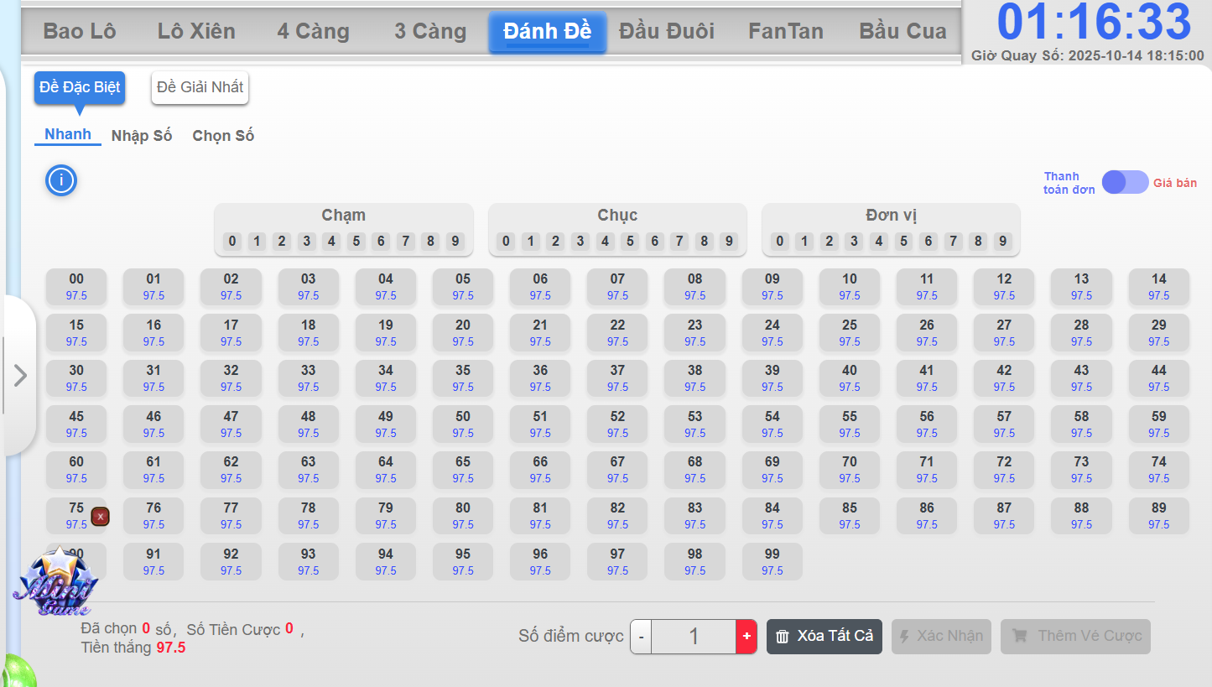
Task: Click the blue info icon
Action: tap(61, 180)
